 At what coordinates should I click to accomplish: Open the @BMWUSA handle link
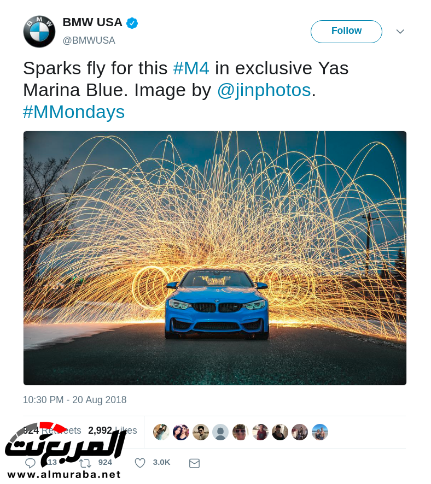click(89, 40)
